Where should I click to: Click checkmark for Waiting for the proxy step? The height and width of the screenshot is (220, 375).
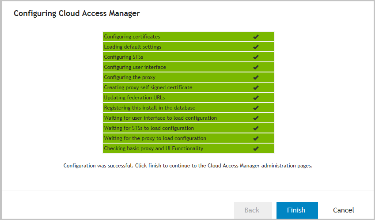[256, 138]
